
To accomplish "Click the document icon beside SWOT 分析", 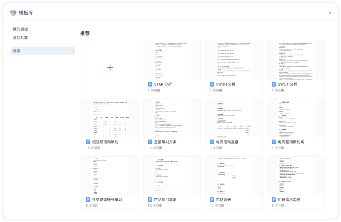I will click(274, 84).
